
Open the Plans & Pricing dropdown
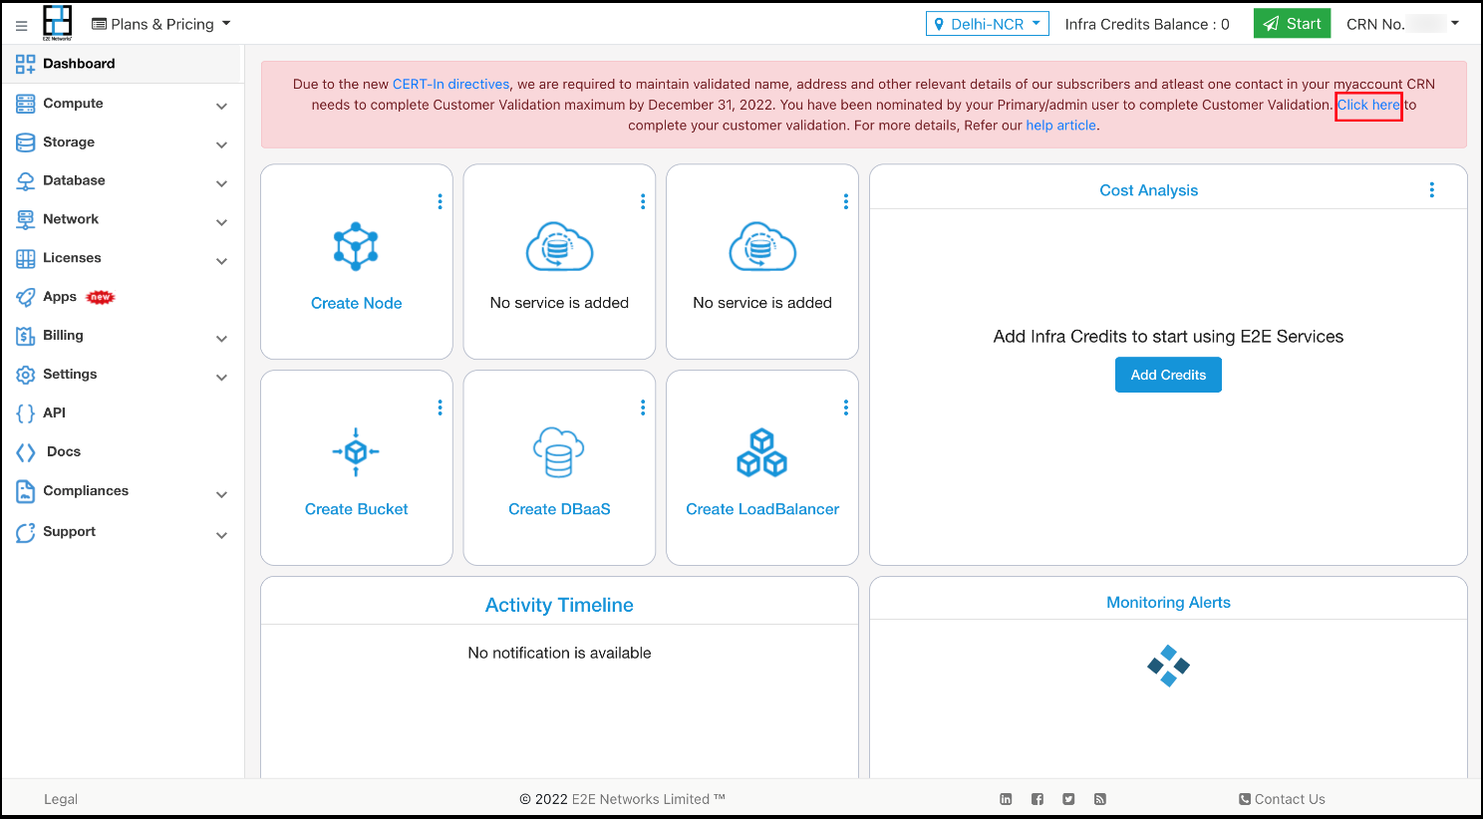(x=161, y=24)
